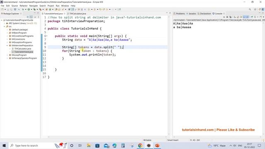Viewport: 265px width, 149px height.
Task: Click the Debug toolbar icon
Action: pyautogui.click(x=23, y=10)
